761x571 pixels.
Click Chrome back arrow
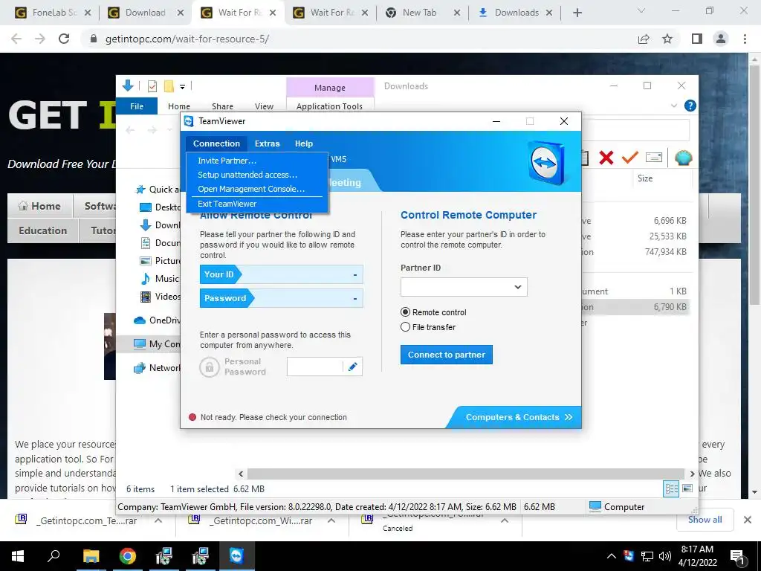pos(16,39)
